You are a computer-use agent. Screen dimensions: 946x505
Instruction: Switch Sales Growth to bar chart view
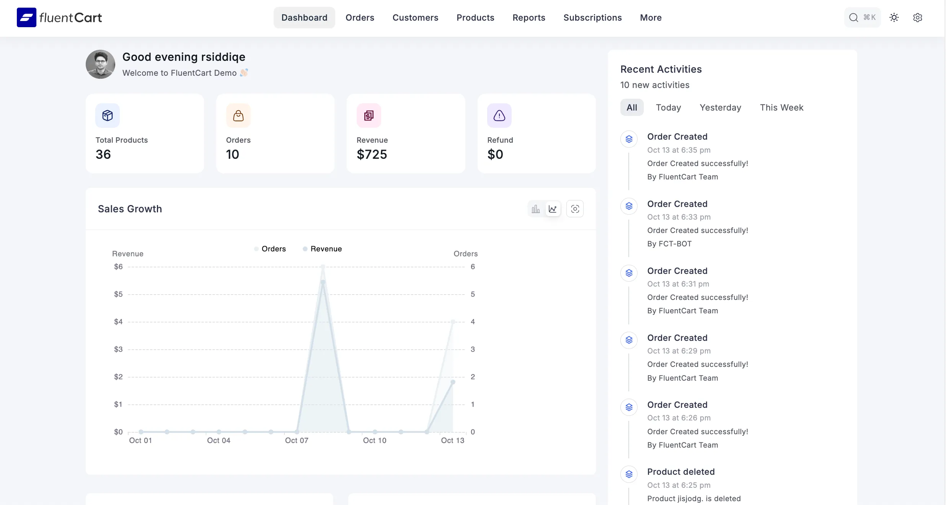coord(536,209)
